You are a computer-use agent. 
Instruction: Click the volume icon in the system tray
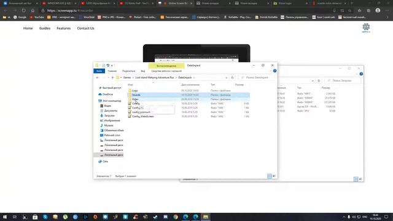click(x=354, y=217)
